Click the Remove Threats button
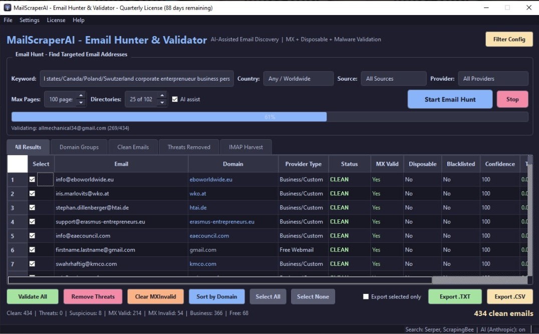Screen dimensions: 539x334 pos(93,296)
